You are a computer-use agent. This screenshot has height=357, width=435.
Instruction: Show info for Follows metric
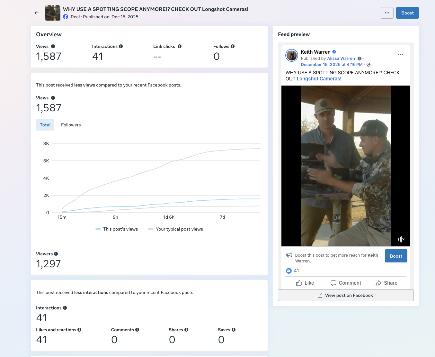233,46
